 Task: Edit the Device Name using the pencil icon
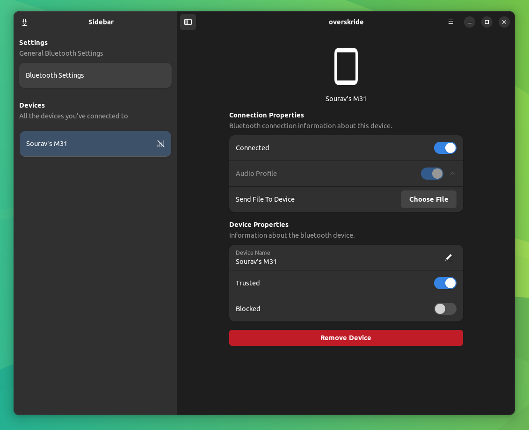[449, 257]
